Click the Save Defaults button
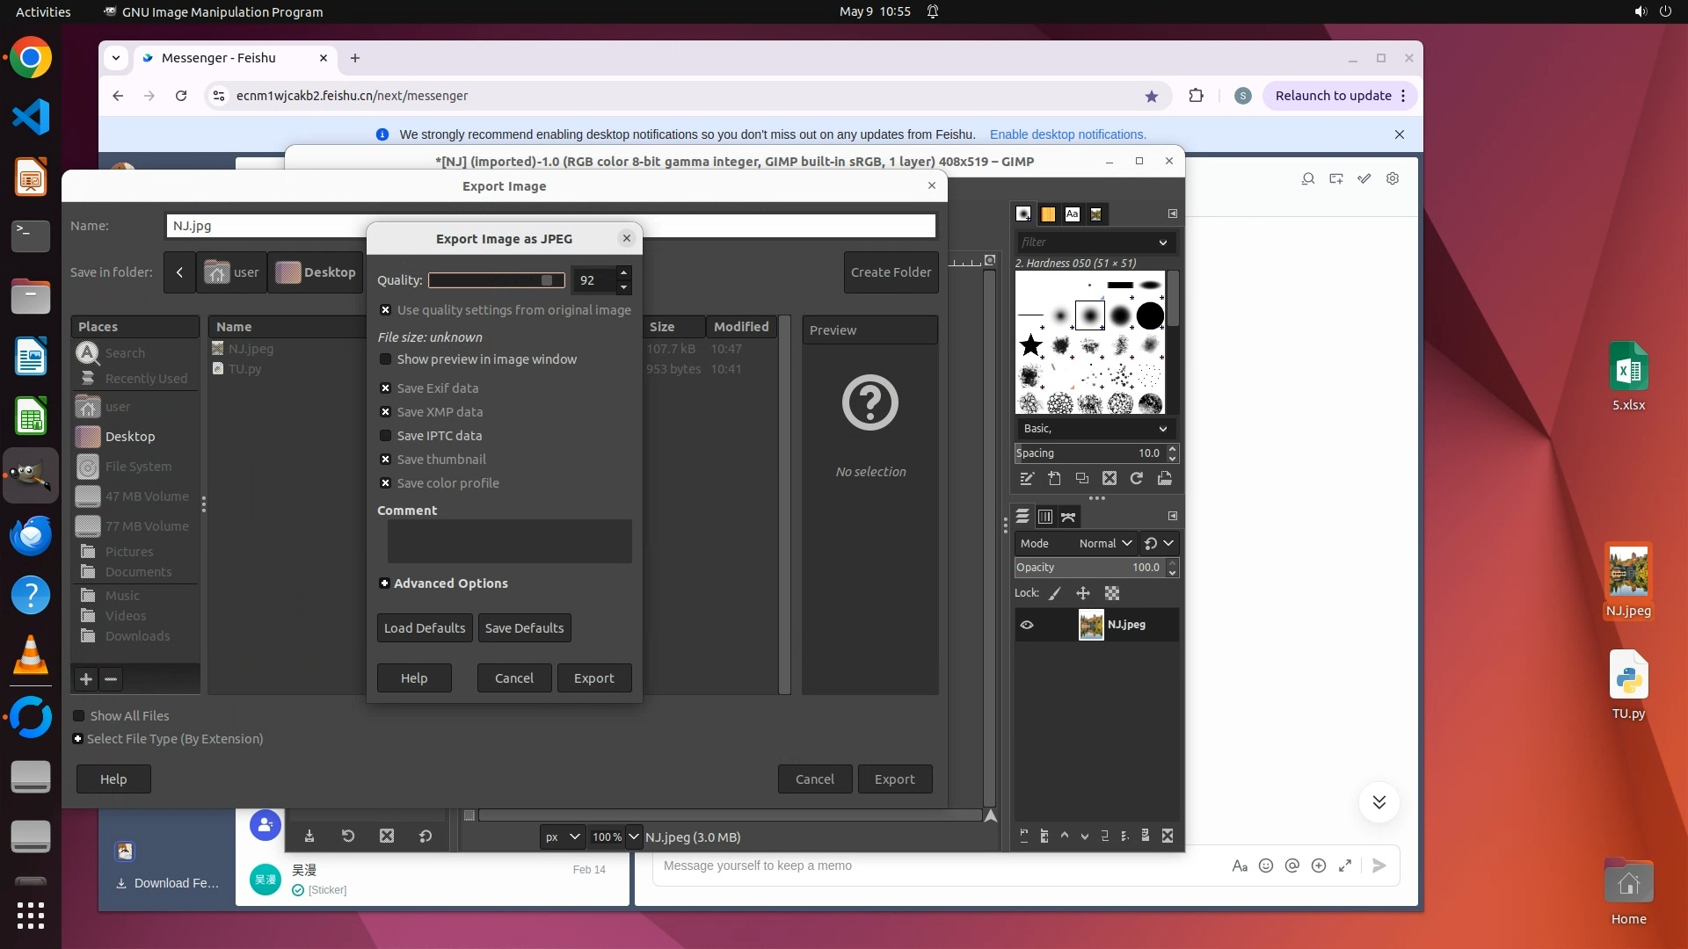The image size is (1688, 949). [524, 628]
